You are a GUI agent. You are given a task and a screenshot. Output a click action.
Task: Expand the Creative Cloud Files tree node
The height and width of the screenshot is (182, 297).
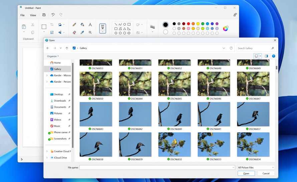(47, 151)
